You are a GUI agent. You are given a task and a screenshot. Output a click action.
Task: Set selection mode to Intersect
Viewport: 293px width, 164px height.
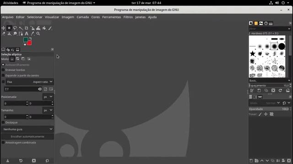(29, 59)
